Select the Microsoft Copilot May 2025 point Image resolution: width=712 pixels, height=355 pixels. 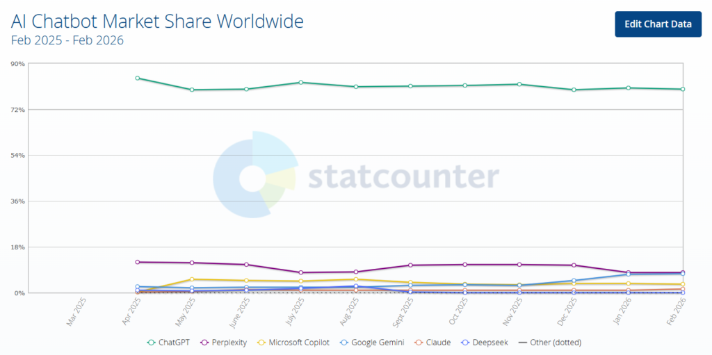pyautogui.click(x=192, y=279)
